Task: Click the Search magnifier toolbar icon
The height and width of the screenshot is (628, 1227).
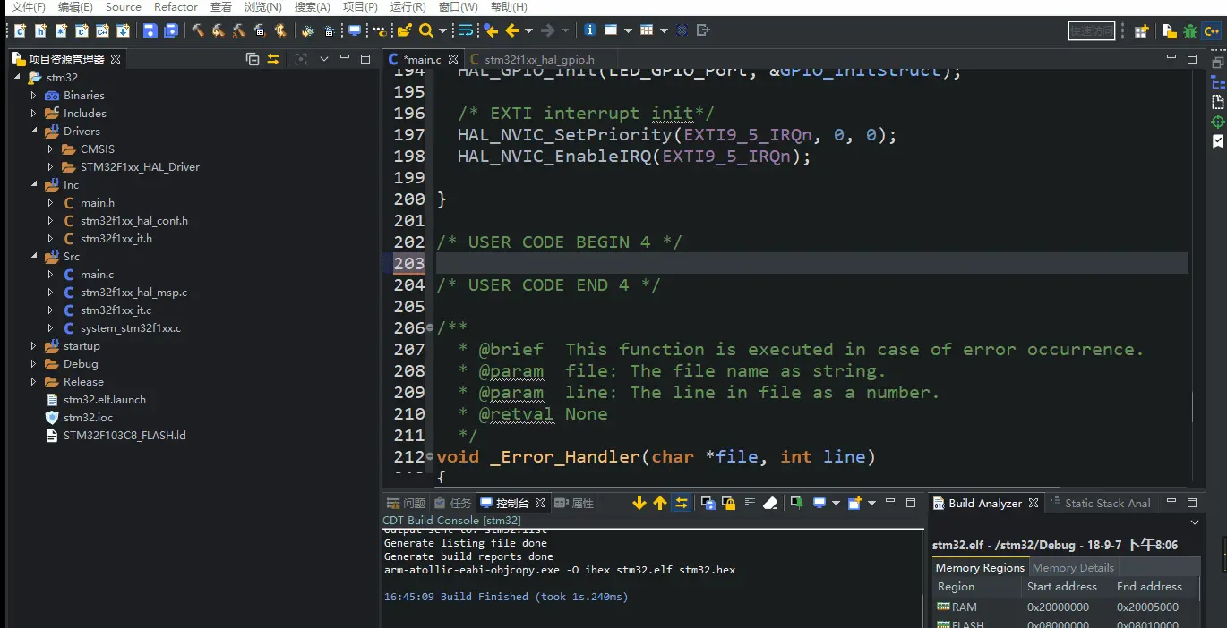Action: (x=426, y=30)
